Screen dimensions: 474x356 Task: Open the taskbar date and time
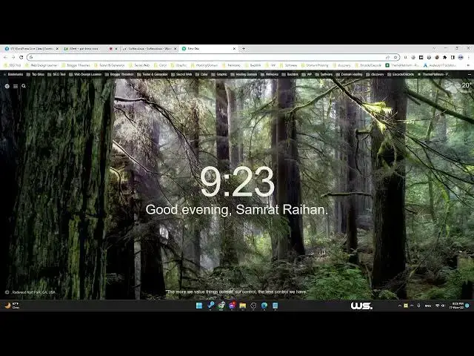[x=456, y=306]
